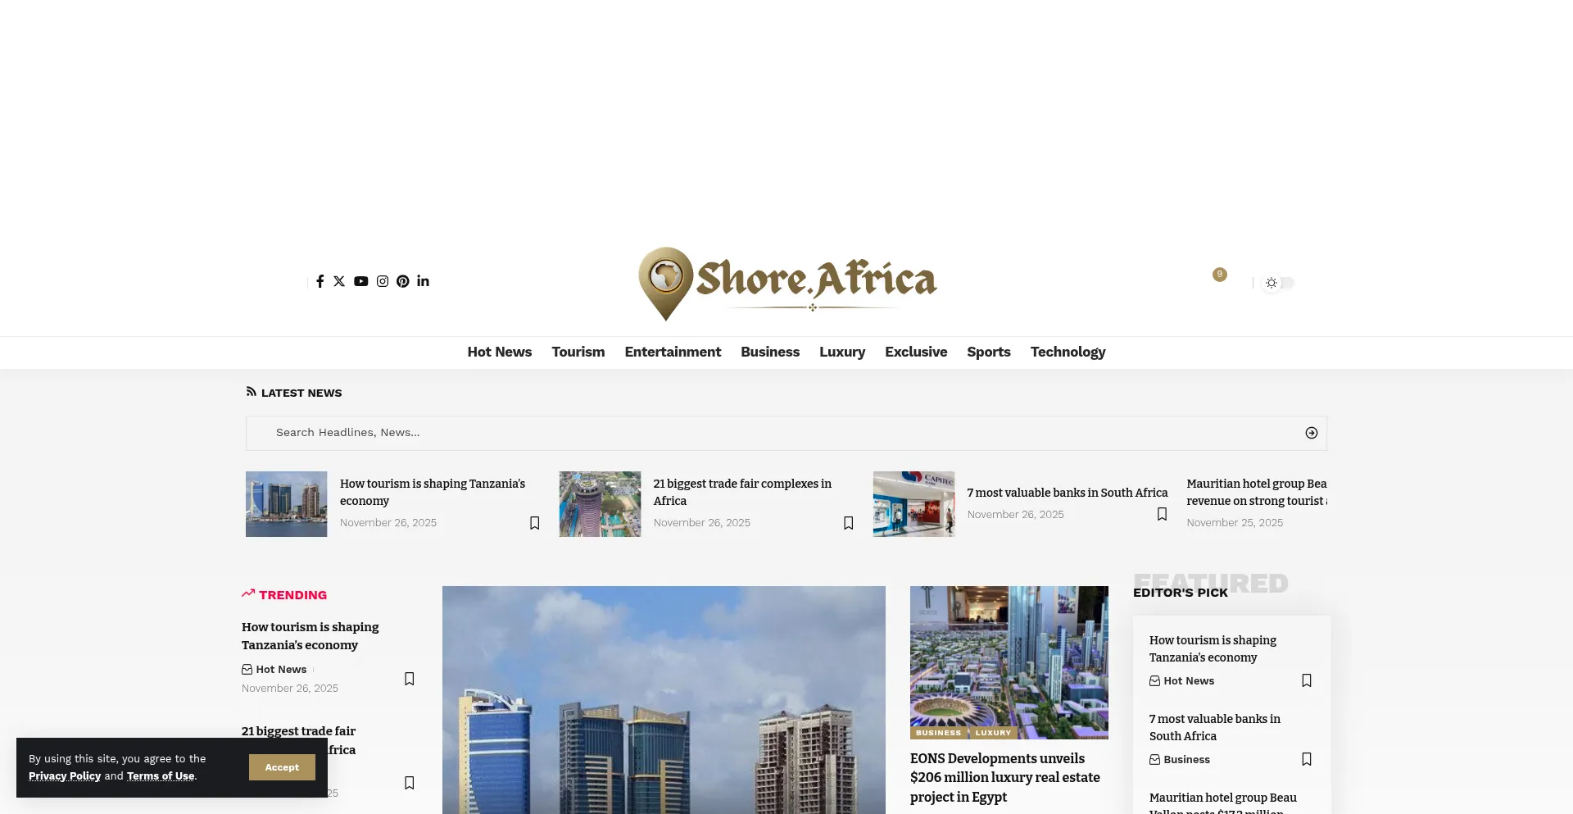The height and width of the screenshot is (814, 1573).
Task: Open the YouTube social icon
Action: (x=361, y=281)
